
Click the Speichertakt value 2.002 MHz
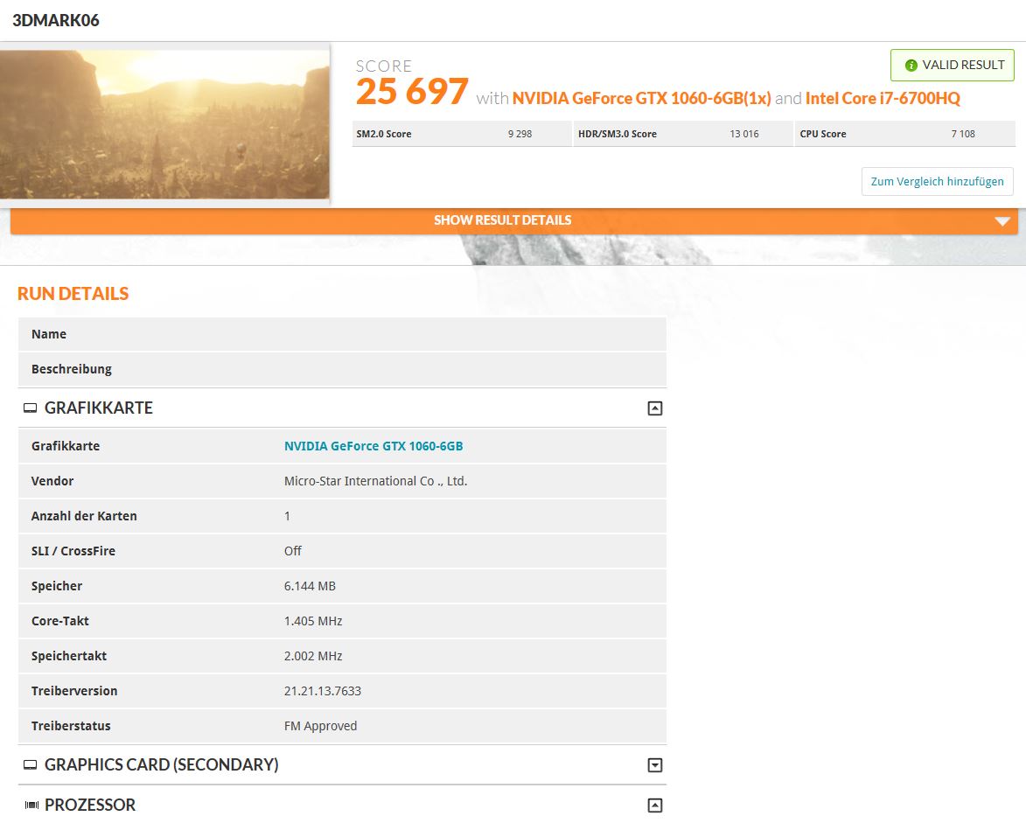(313, 656)
